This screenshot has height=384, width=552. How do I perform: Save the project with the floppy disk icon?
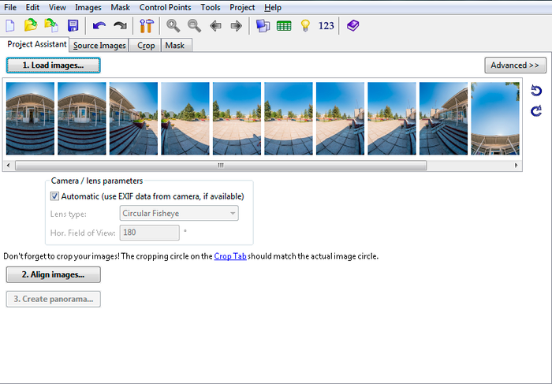pos(73,26)
